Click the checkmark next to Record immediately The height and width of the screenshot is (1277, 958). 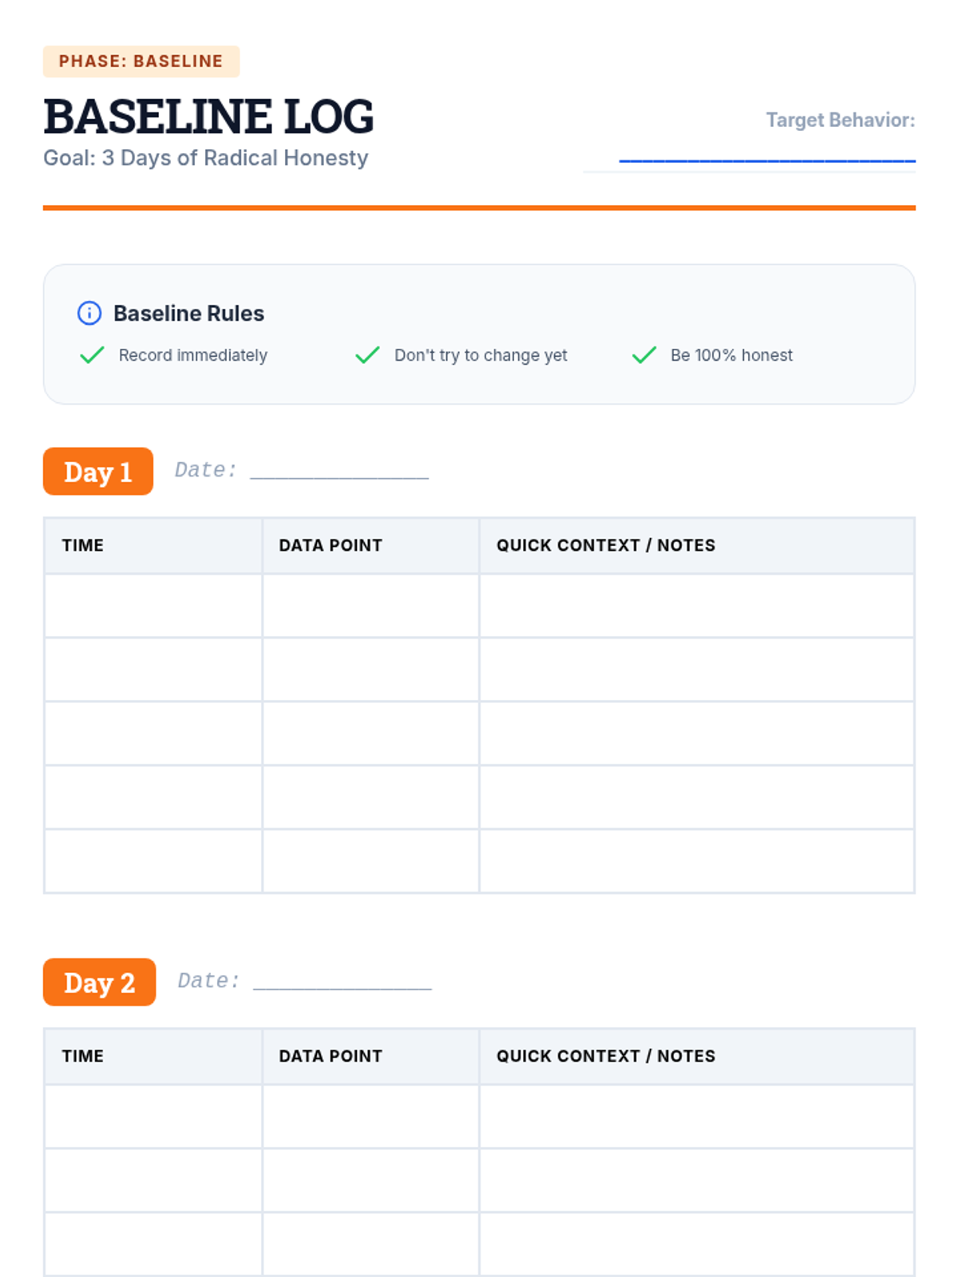tap(92, 355)
